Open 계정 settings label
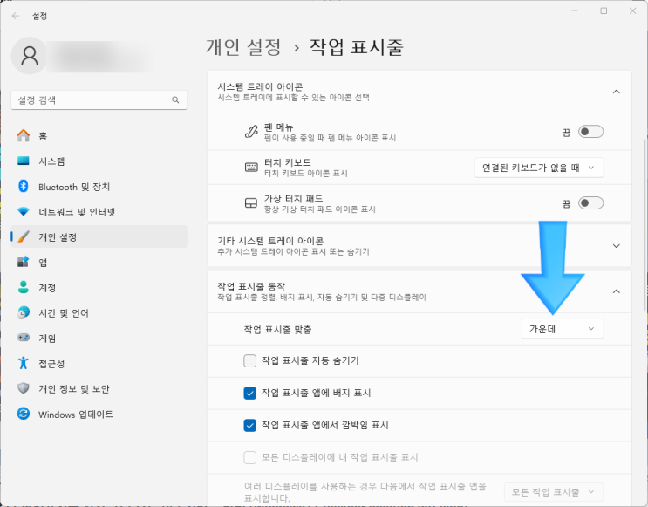Viewport: 648px width, 507px height. click(47, 287)
